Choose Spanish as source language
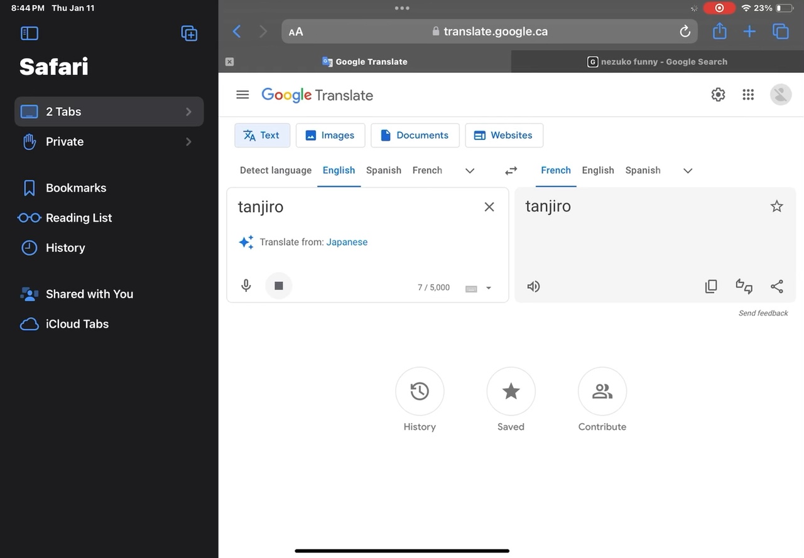The width and height of the screenshot is (804, 558). coord(384,170)
